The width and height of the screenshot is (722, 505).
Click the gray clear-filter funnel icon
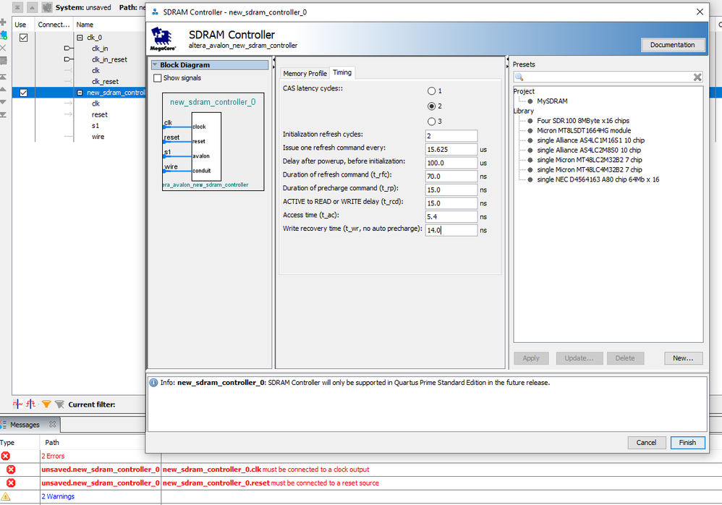[x=59, y=404]
